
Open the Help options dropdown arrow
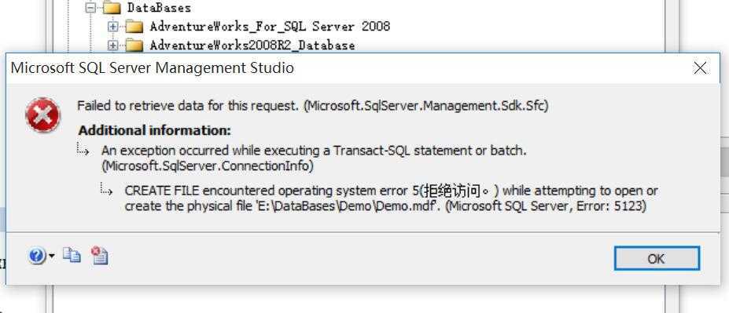[x=51, y=256]
